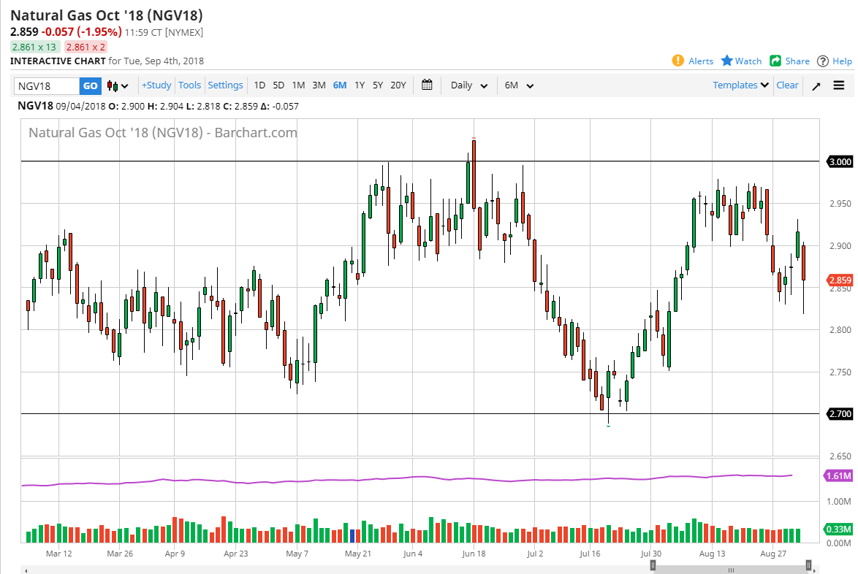Click the Share icon
The height and width of the screenshot is (574, 858).
coord(775,61)
